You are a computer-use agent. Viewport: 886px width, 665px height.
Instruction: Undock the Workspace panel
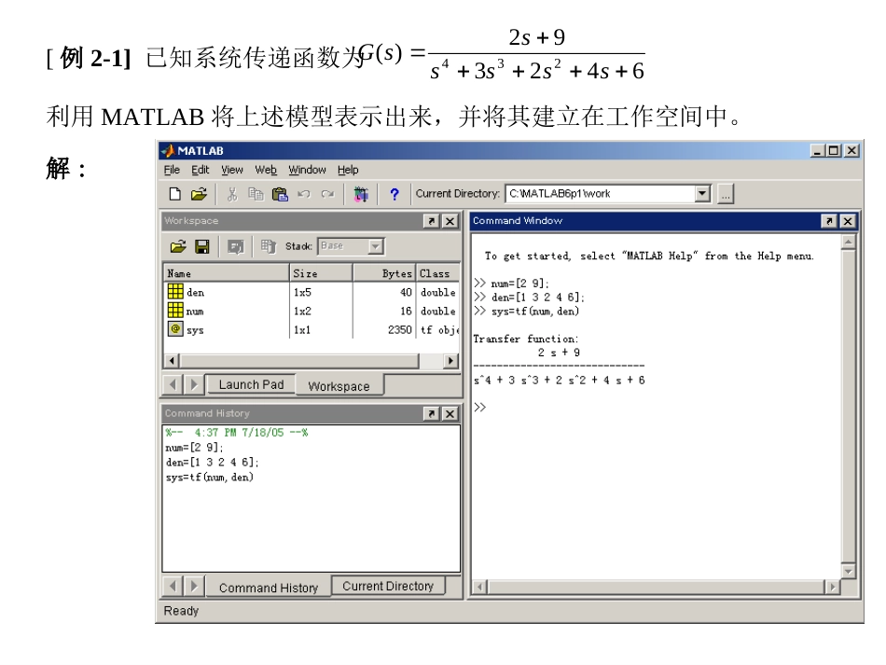[x=431, y=221]
